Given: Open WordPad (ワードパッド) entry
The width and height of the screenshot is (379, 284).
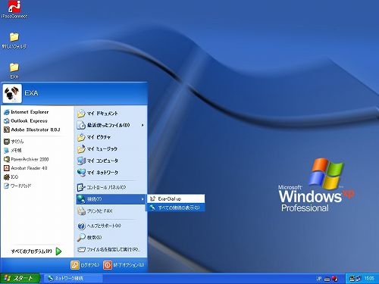Looking at the screenshot, I should [17, 186].
